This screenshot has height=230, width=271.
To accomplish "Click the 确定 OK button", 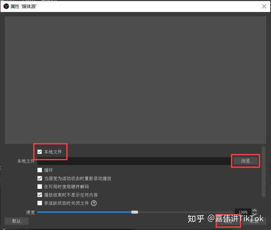I will [x=228, y=221].
